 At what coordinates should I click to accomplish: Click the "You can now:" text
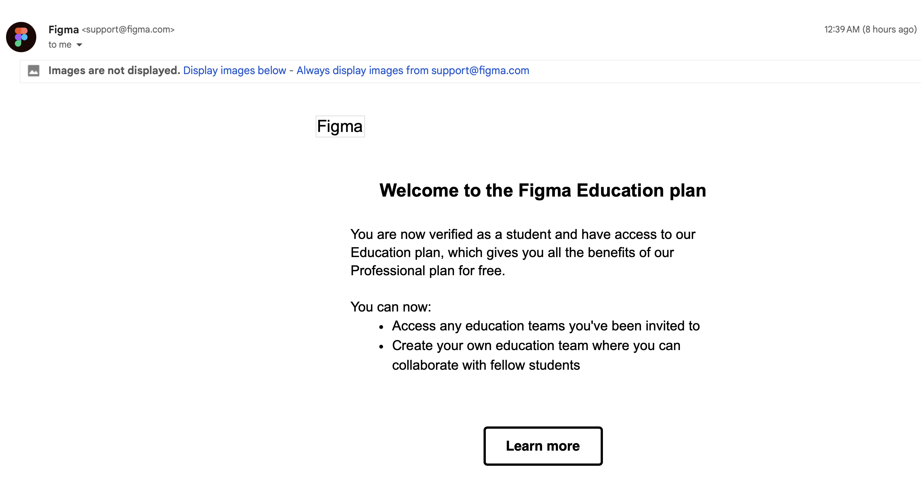point(391,307)
